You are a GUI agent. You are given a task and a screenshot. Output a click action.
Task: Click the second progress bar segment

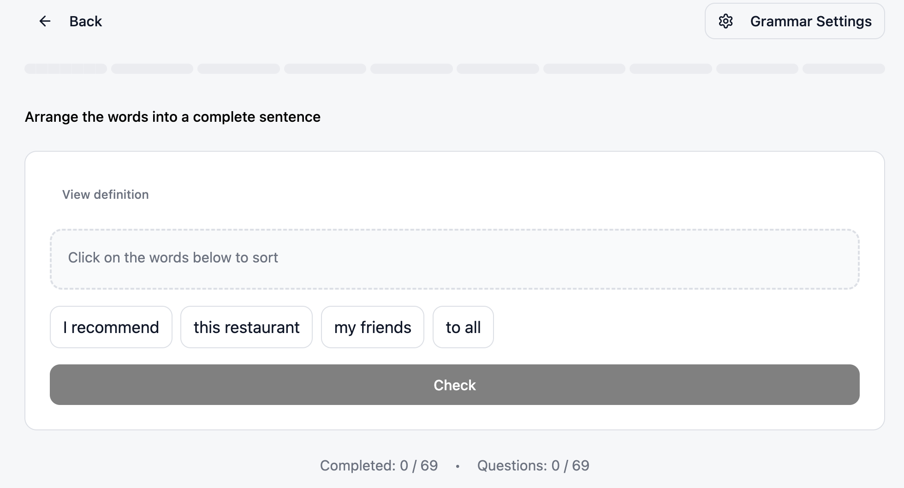[152, 69]
